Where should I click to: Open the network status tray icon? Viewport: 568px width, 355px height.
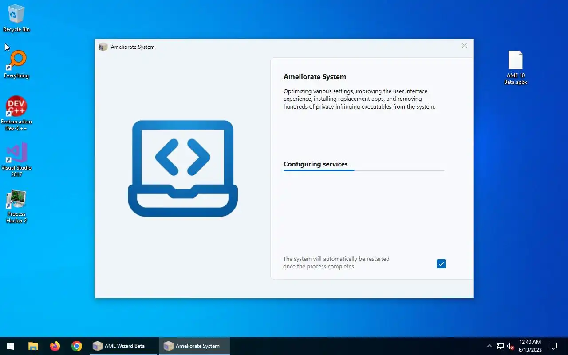click(x=500, y=346)
